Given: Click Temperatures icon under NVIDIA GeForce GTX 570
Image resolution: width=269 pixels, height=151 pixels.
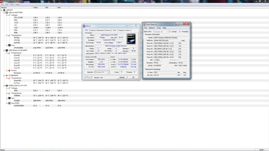Looking at the screenshot, I should 9,93.
